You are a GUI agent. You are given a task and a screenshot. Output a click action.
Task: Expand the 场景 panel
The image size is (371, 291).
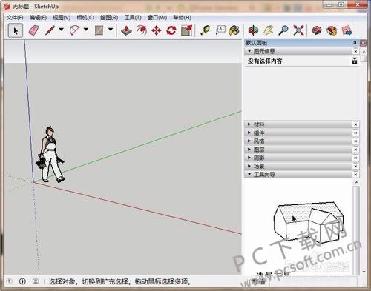pyautogui.click(x=249, y=166)
